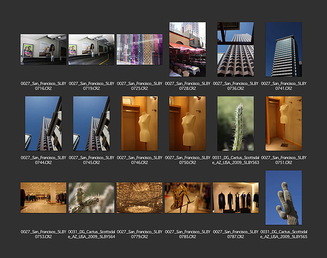This screenshot has width=327, height=258.
Task: Click filename 0027_San_Francisco_SL8Y 0716.CR2
Action: 44,86
